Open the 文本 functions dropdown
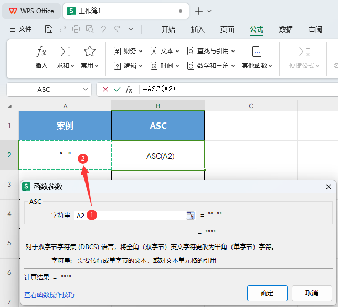Viewport: 338px width, 307px height. point(164,51)
